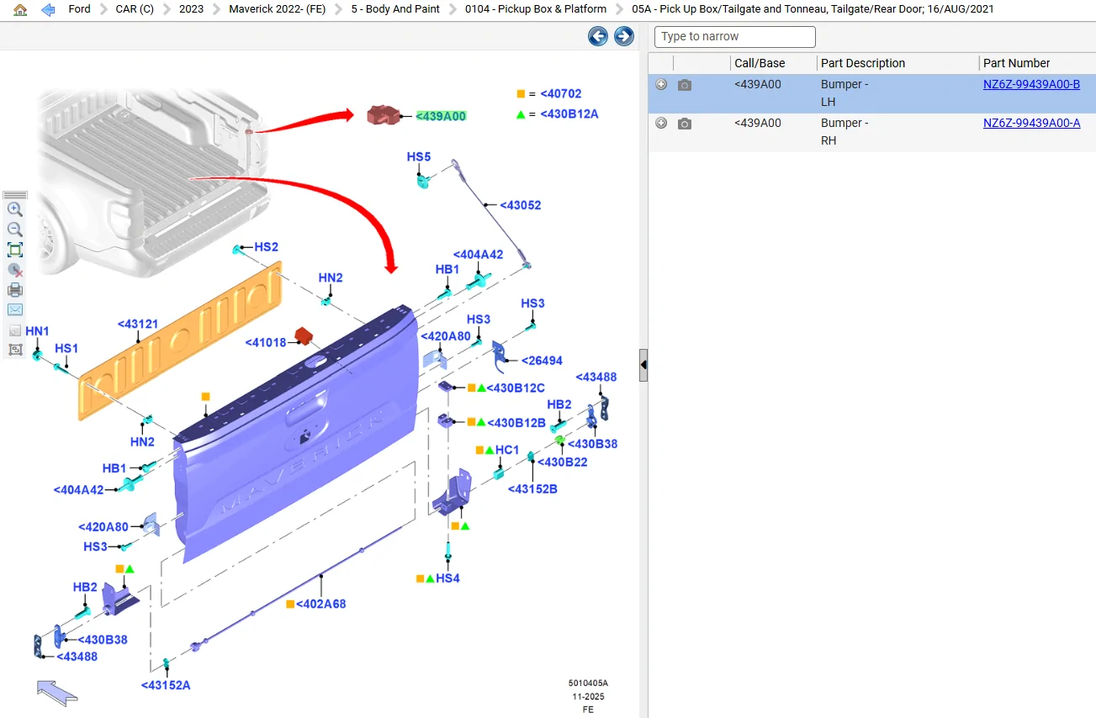
Task: Click the HC1 callout label
Action: (507, 450)
